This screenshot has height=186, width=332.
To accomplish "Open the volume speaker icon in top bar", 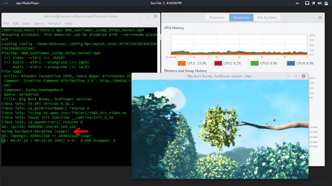I will coord(320,3).
